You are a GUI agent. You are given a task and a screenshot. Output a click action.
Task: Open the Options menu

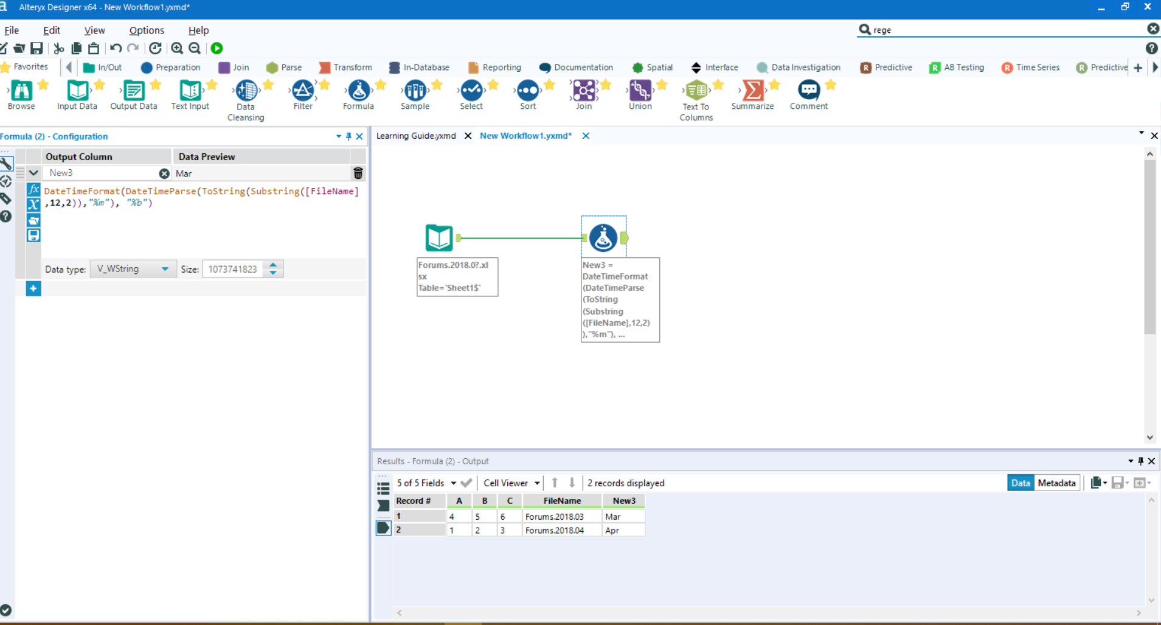(146, 30)
